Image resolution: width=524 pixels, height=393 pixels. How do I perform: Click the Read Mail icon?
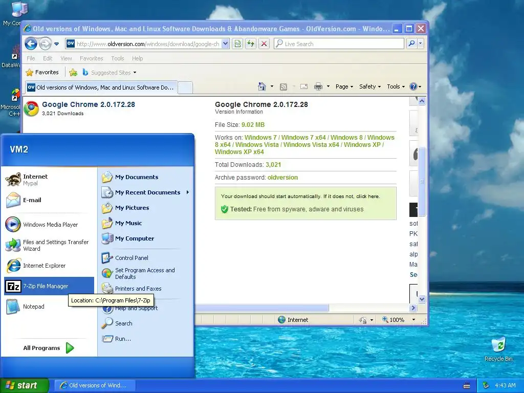pos(304,86)
